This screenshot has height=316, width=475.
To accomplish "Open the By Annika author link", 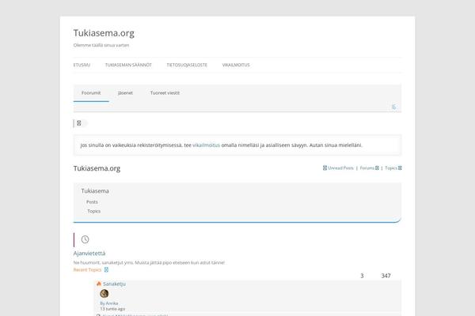I will coord(109,303).
